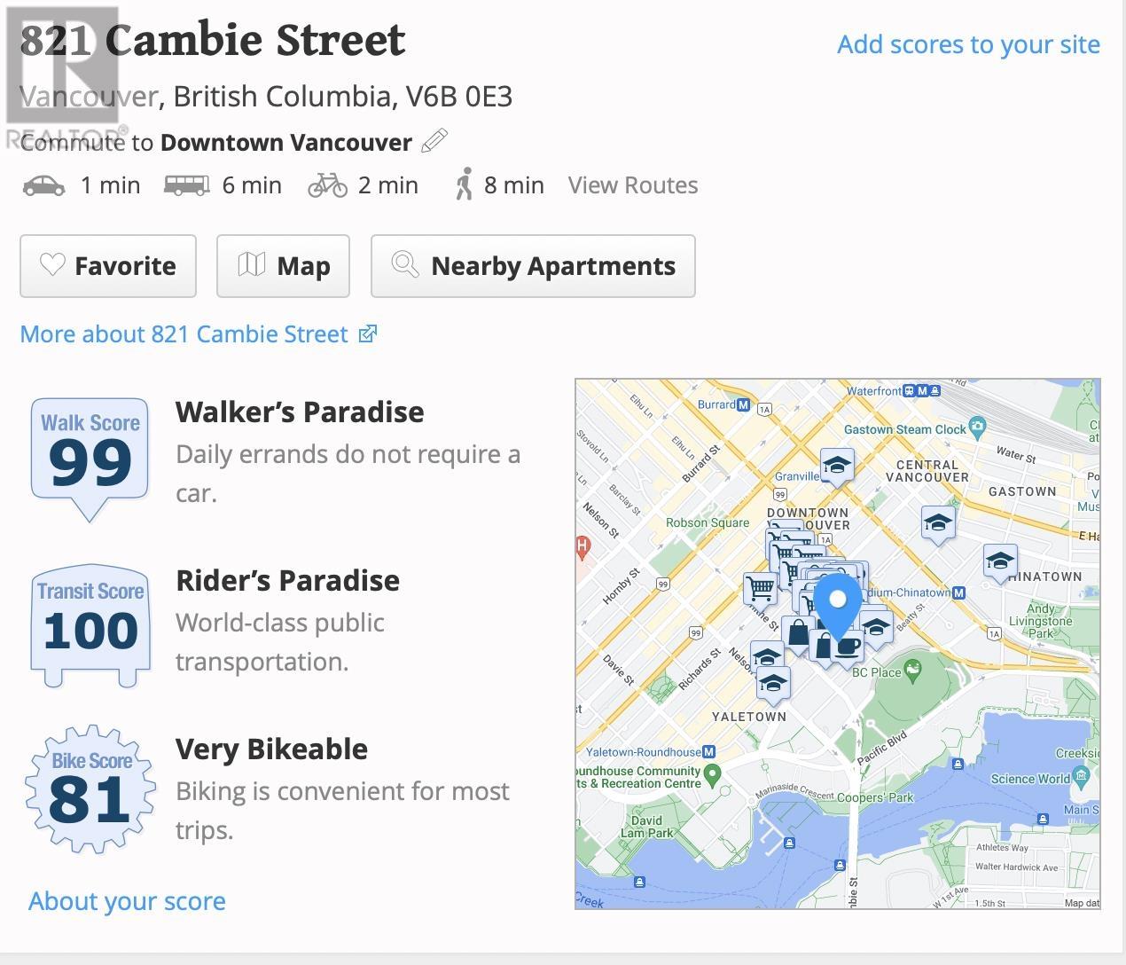Click the bus commute icon

(187, 185)
